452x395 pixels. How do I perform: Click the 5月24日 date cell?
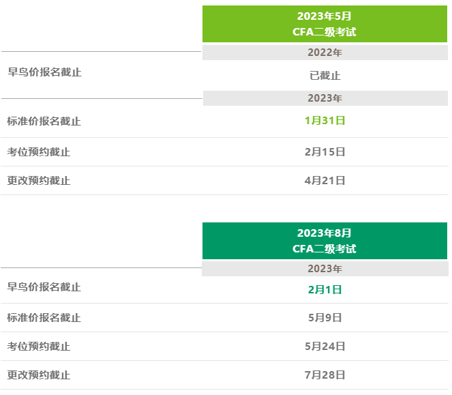(325, 347)
